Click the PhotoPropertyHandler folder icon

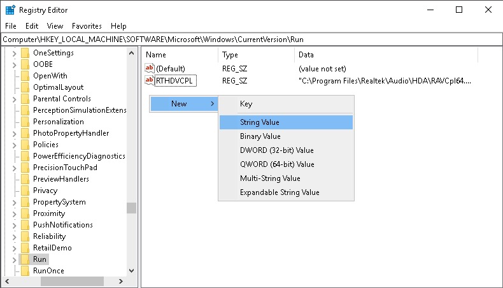click(25, 133)
